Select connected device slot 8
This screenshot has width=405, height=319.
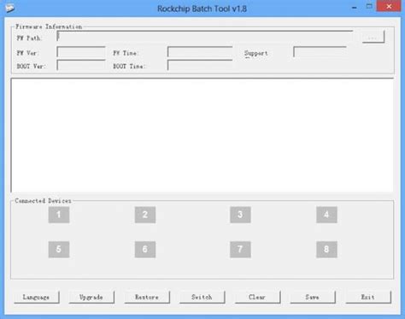pos(326,250)
